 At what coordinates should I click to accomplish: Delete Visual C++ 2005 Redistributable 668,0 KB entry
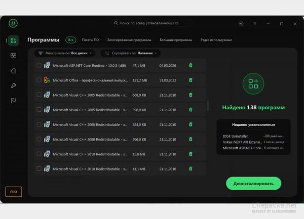coord(191,95)
